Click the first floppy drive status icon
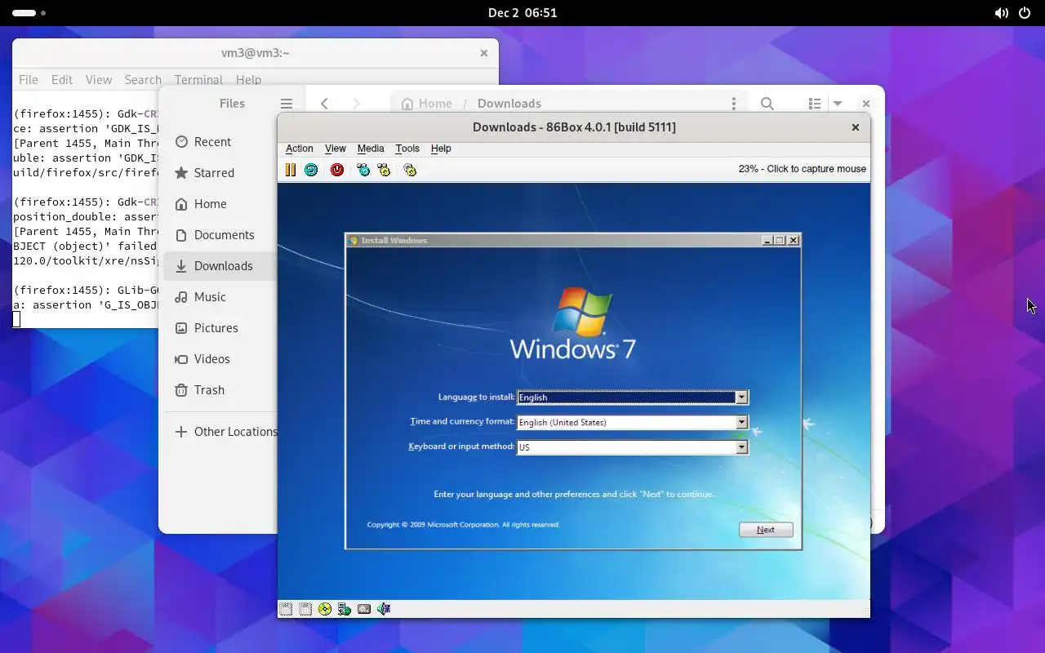 286,609
